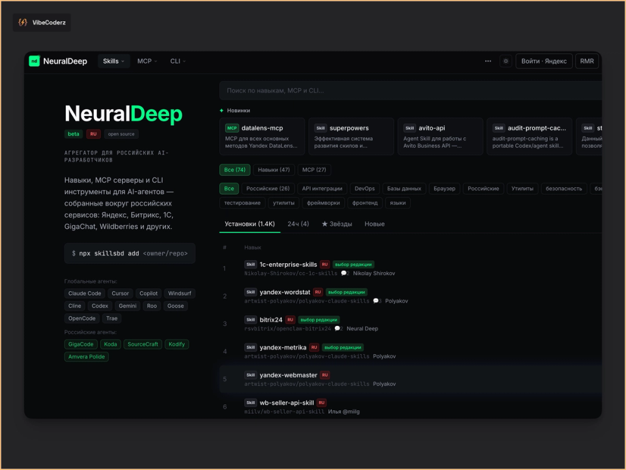Switch to the Новые tab
This screenshot has width=626, height=470.
(374, 224)
